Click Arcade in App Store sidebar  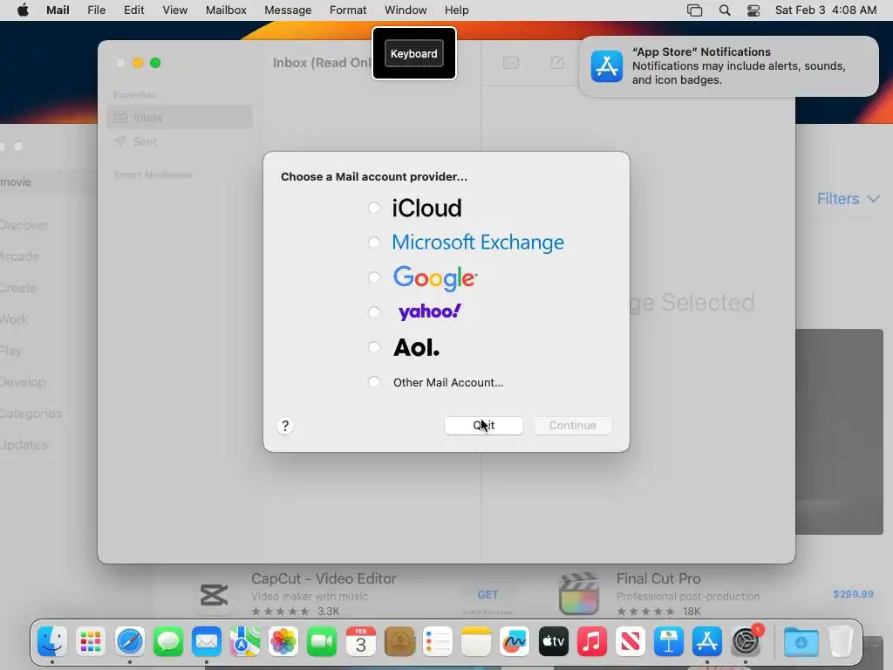click(19, 256)
